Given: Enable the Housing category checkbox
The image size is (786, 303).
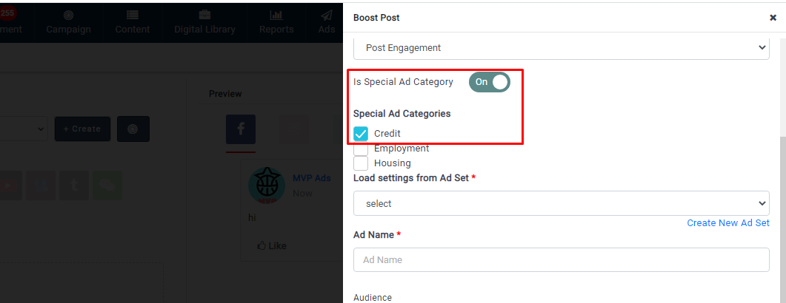Looking at the screenshot, I should point(361,163).
